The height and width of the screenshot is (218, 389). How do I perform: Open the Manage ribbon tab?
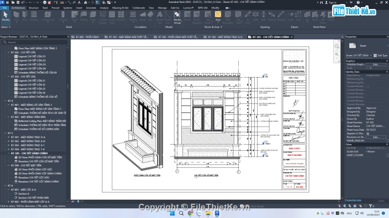(162, 8)
